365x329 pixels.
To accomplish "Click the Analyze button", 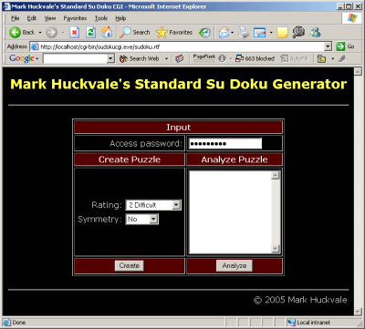I will coord(235,265).
